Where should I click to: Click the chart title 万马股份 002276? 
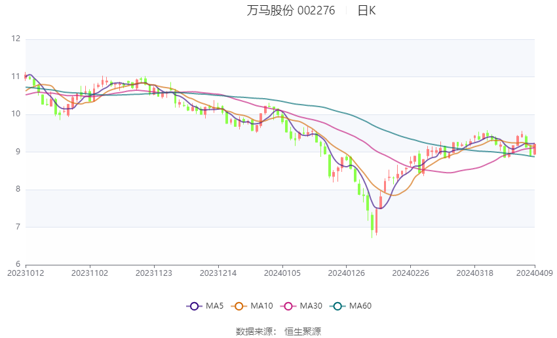point(290,10)
